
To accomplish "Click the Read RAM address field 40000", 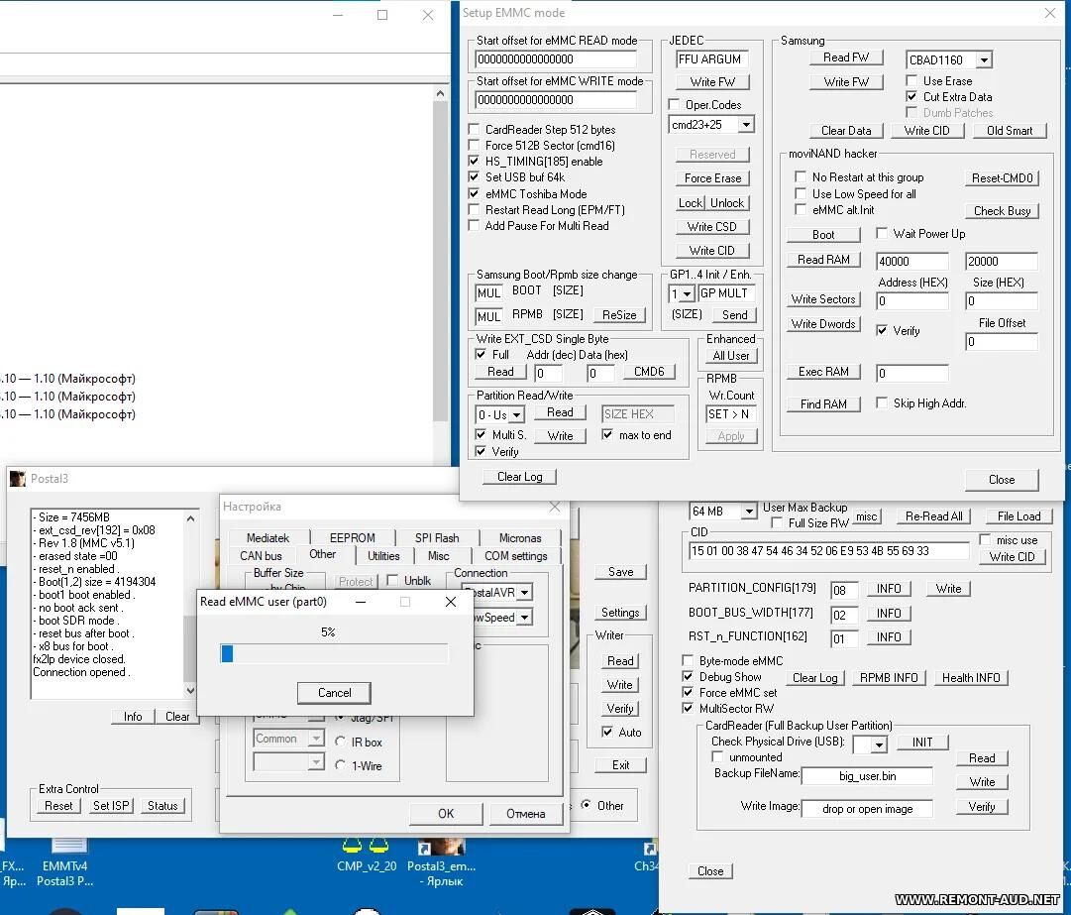I will tap(911, 261).
